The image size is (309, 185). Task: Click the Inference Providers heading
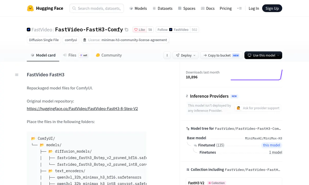tap(209, 96)
